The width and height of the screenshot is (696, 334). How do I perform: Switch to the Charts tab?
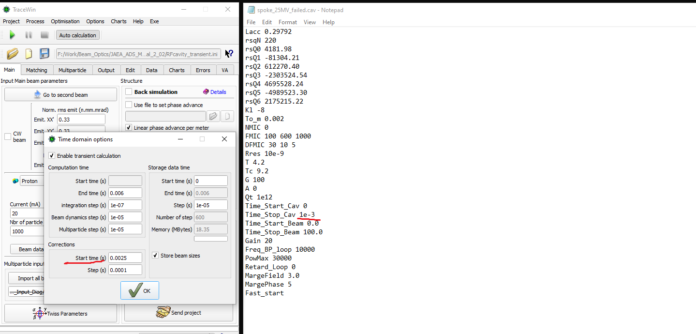click(x=177, y=70)
